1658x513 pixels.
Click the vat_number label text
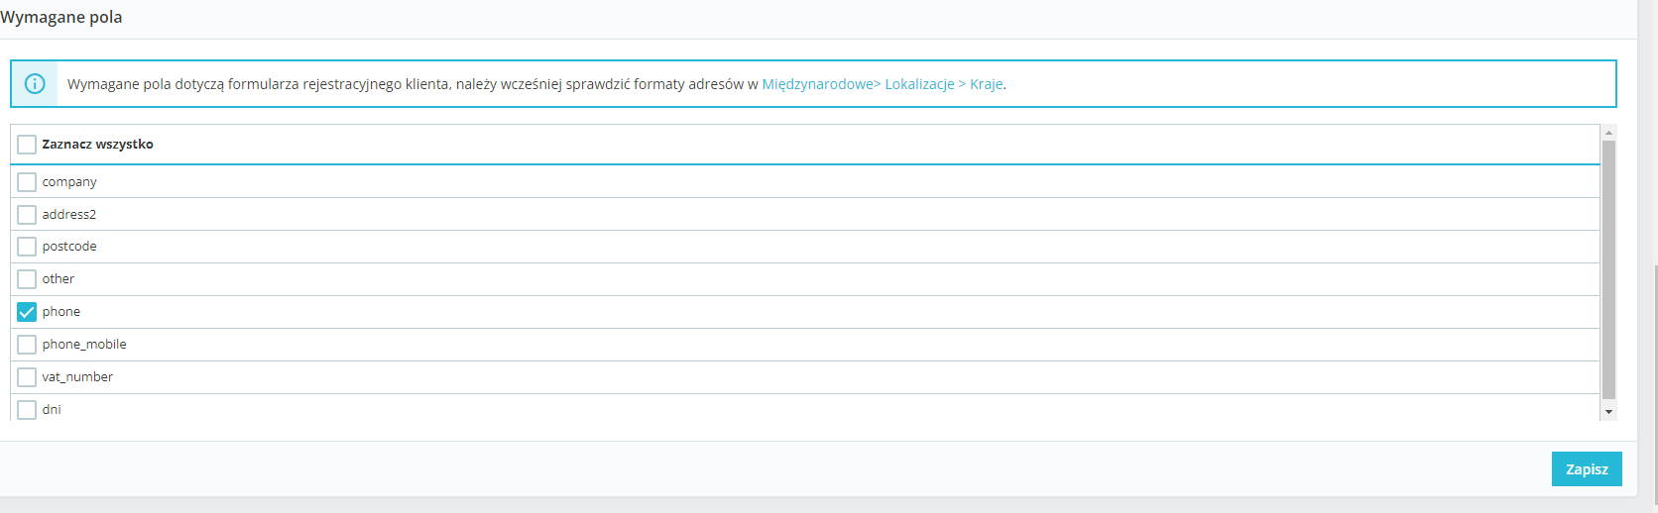pos(77,377)
